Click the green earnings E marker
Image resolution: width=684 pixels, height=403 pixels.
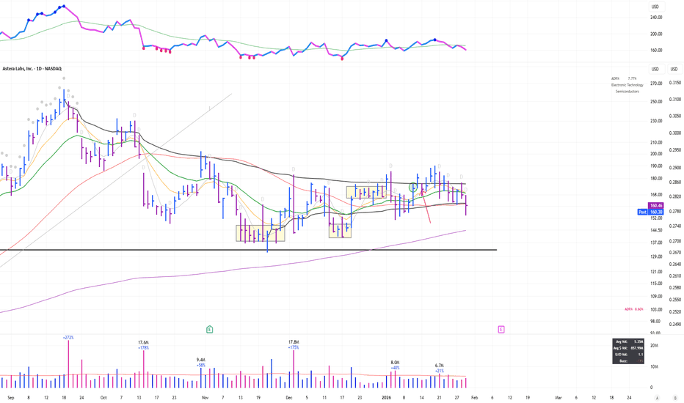pos(209,330)
